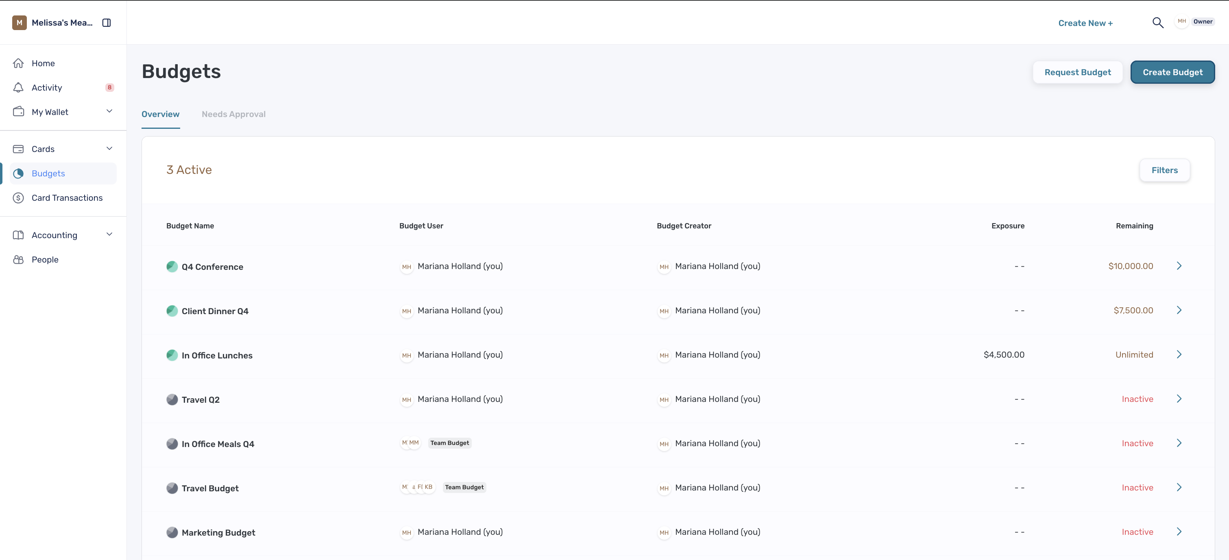Image resolution: width=1229 pixels, height=560 pixels.
Task: Open Q4 Conference row arrow
Action: (x=1179, y=266)
